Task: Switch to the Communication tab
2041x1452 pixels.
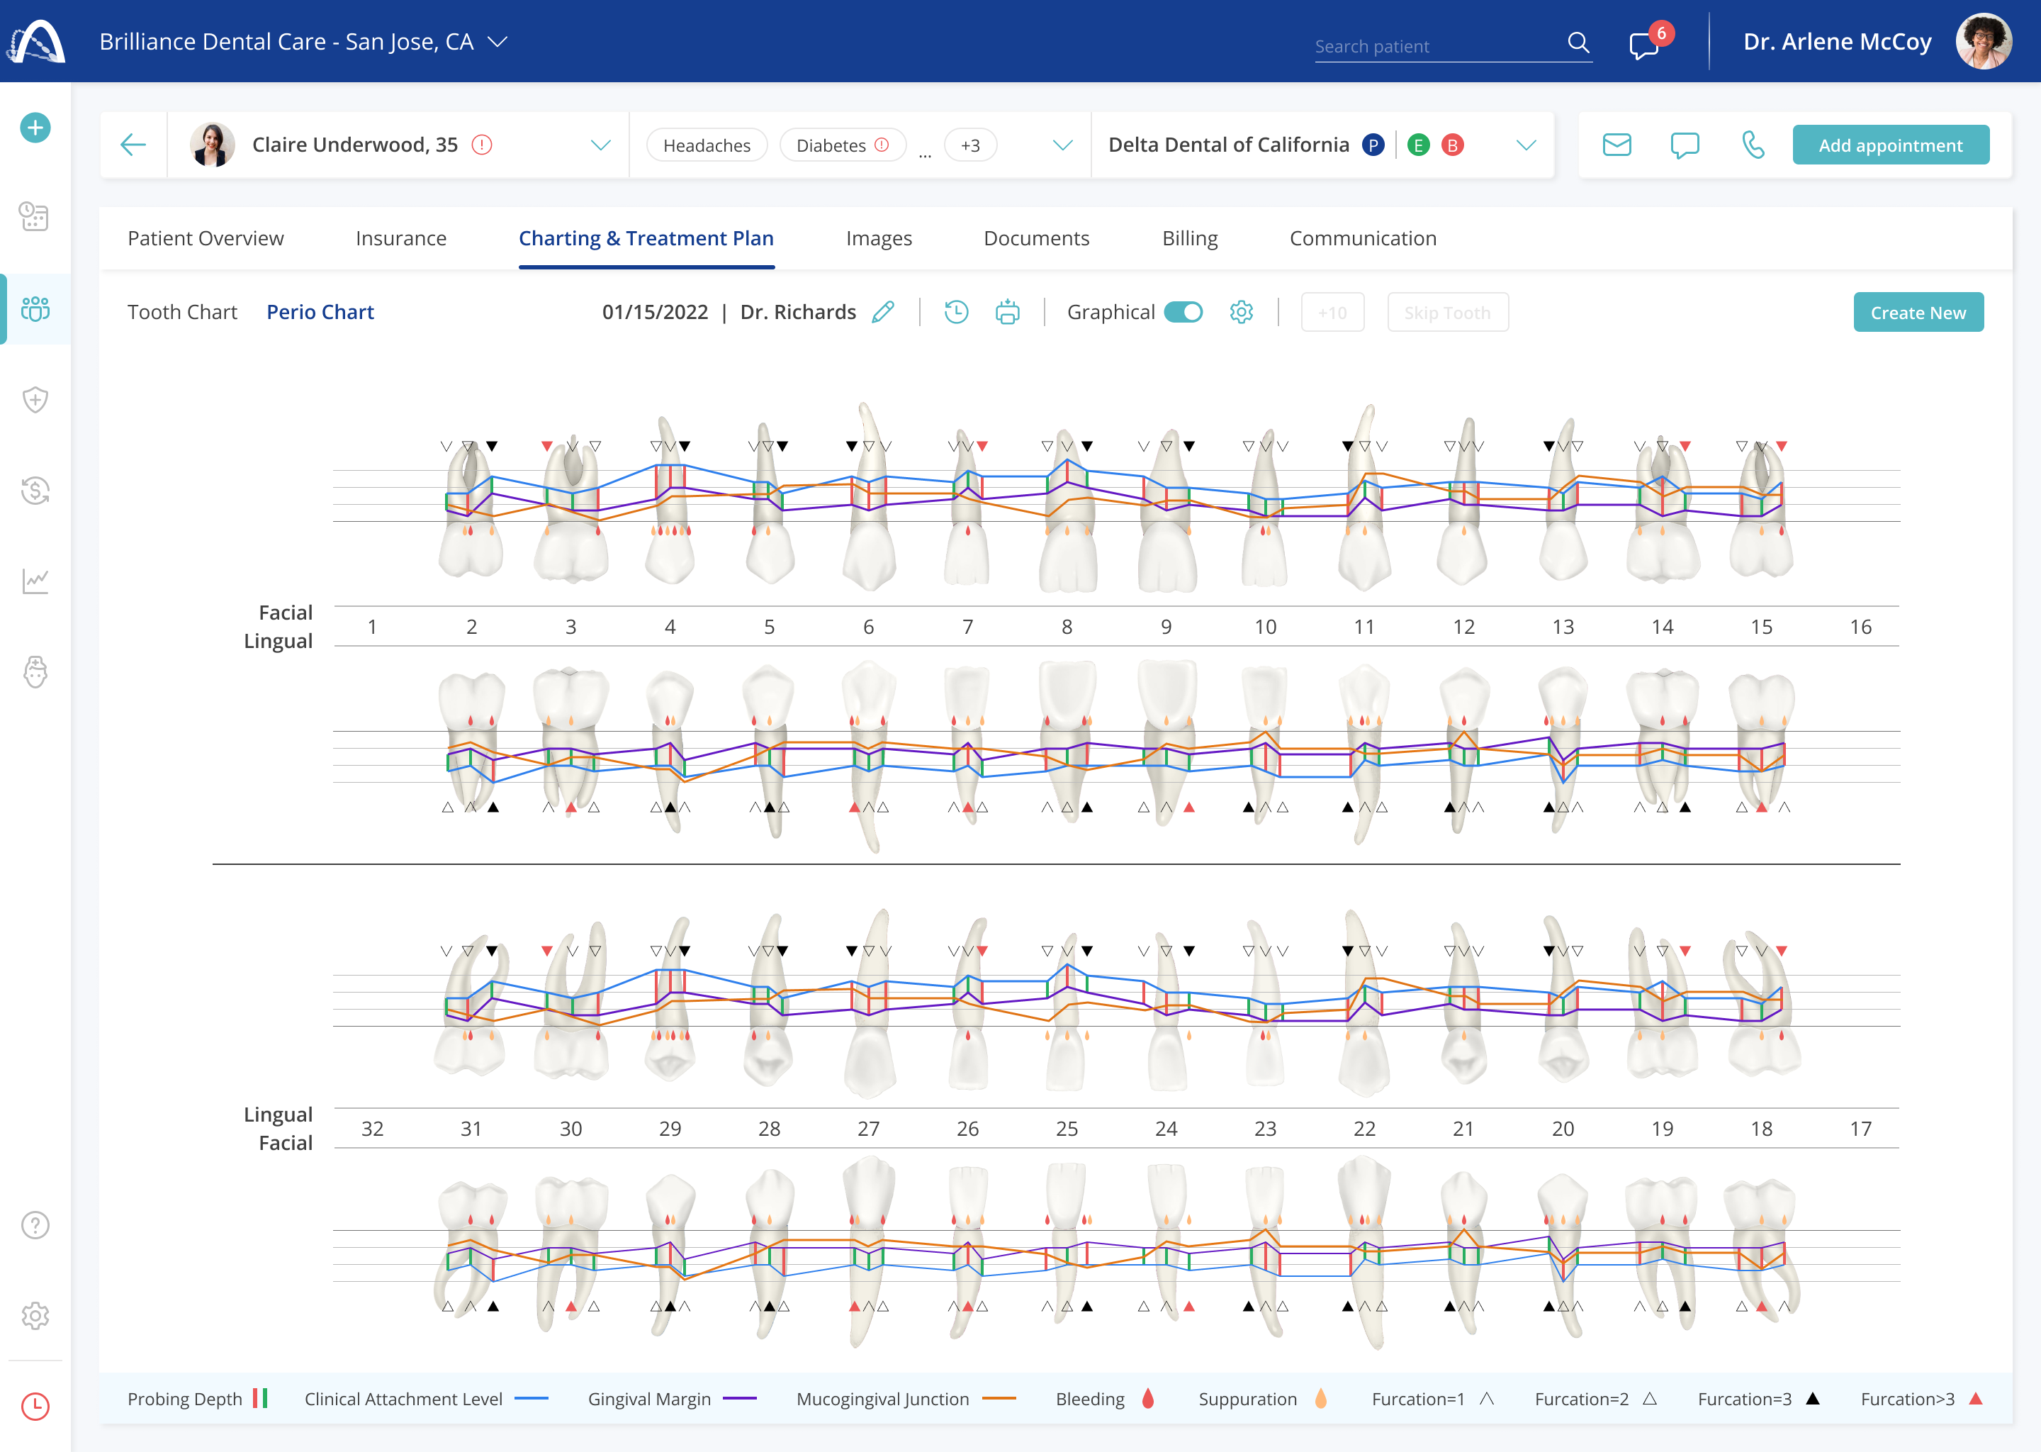Action: coord(1363,239)
